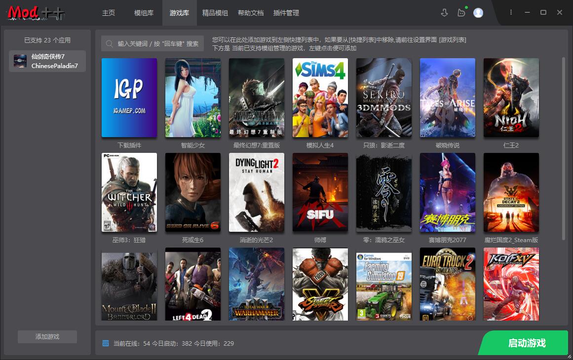Open the three-dot options menu
573x360 pixels.
click(x=511, y=12)
